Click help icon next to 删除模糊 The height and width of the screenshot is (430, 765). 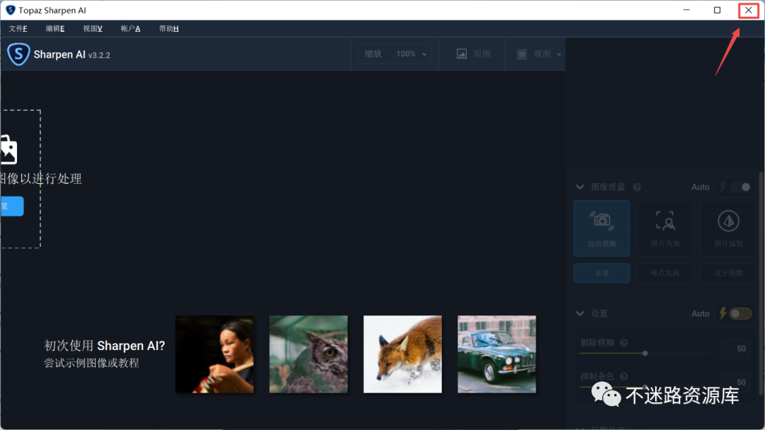click(623, 343)
